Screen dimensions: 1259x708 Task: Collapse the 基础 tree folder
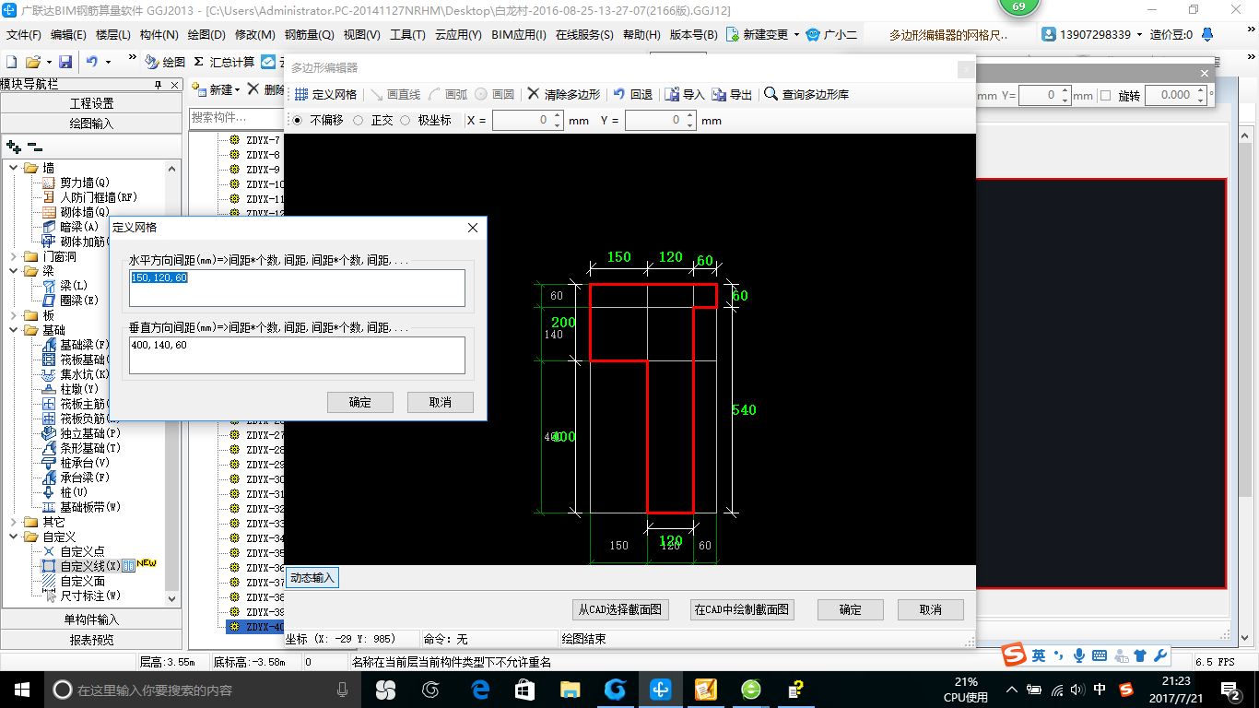(14, 330)
